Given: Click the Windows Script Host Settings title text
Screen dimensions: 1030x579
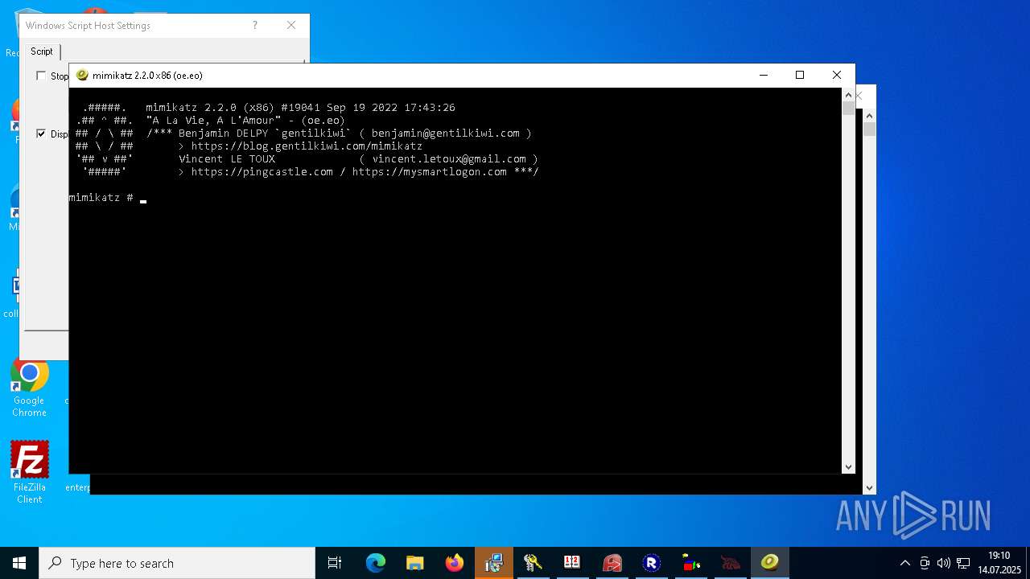Looking at the screenshot, I should [88, 26].
